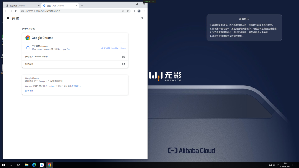Open the 开源软件 link
Viewport: 299px width, 168px height.
[76, 86]
